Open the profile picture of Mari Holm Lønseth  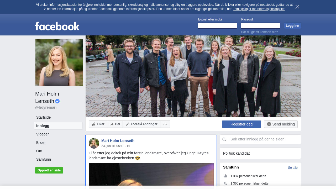[59, 62]
